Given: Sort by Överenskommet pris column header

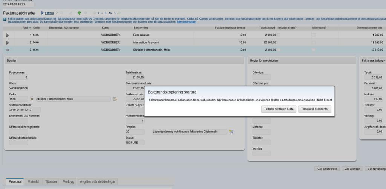Looking at the screenshot, I should click(x=369, y=28).
